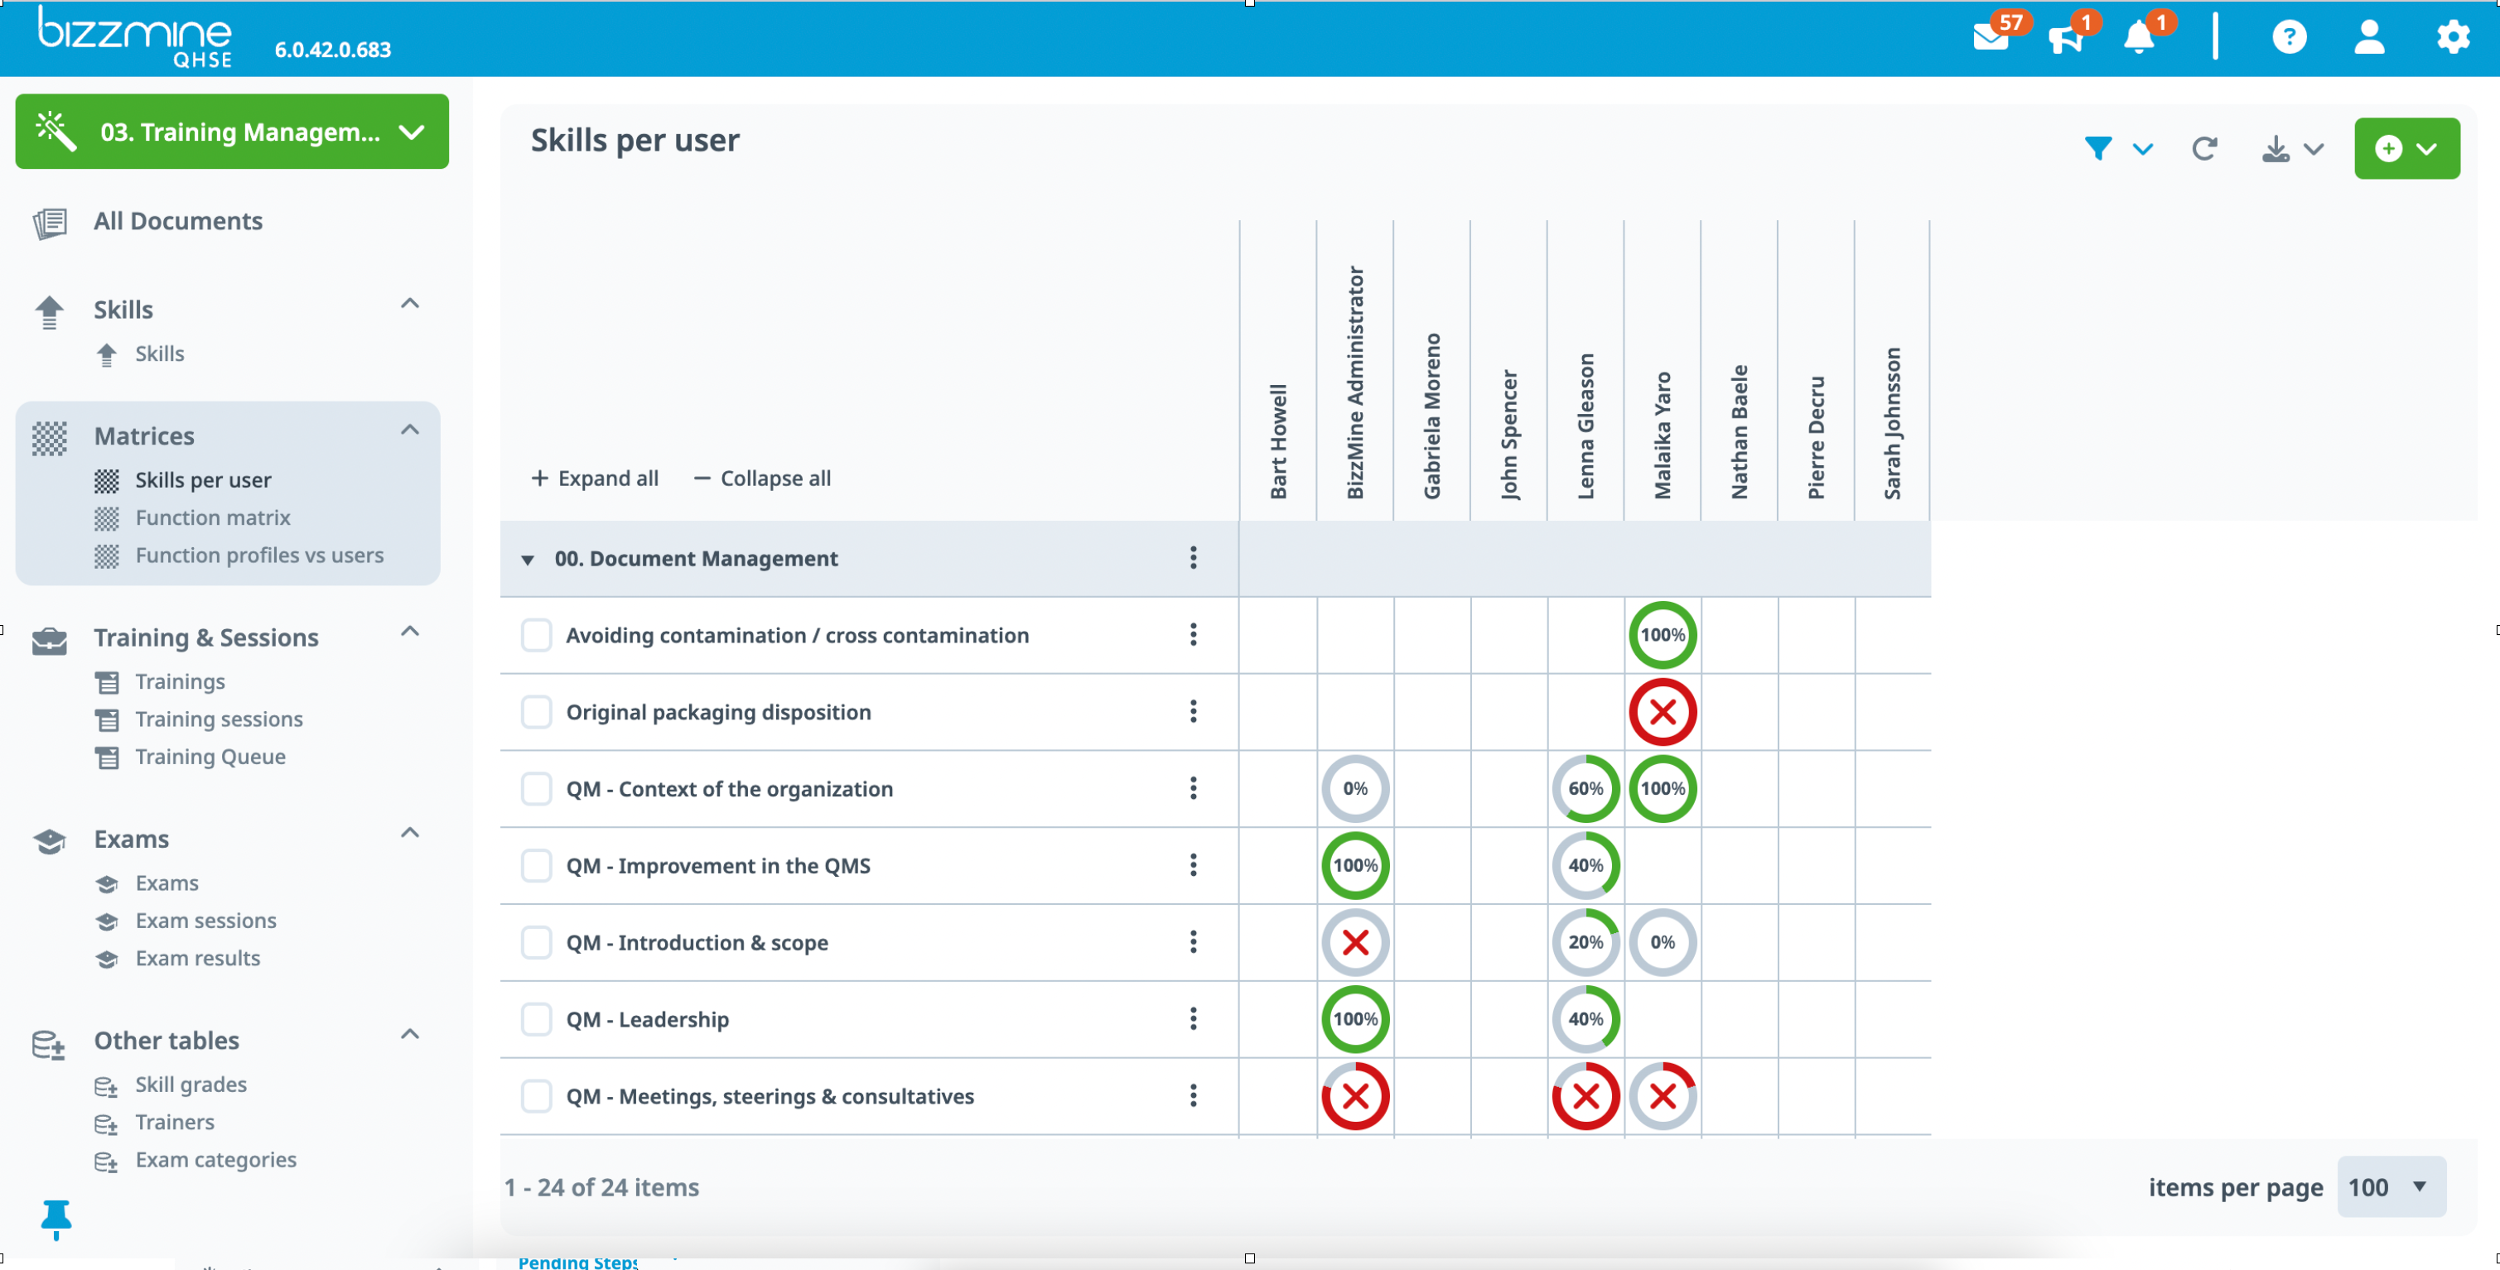2500x1270 pixels.
Task: Open the help question mark icon
Action: click(x=2289, y=37)
